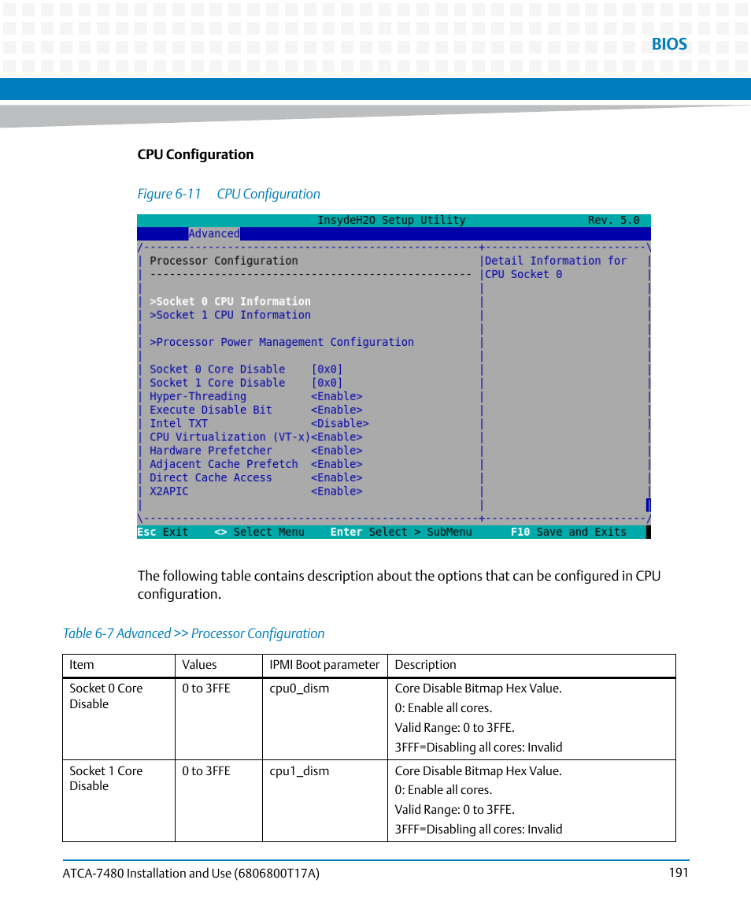Click page number 191
Screen dimensions: 751x902
(x=679, y=873)
